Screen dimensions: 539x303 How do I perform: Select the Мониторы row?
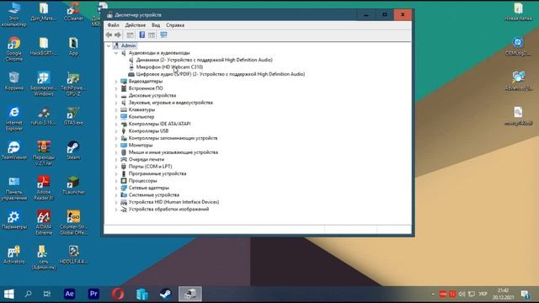pyautogui.click(x=141, y=145)
